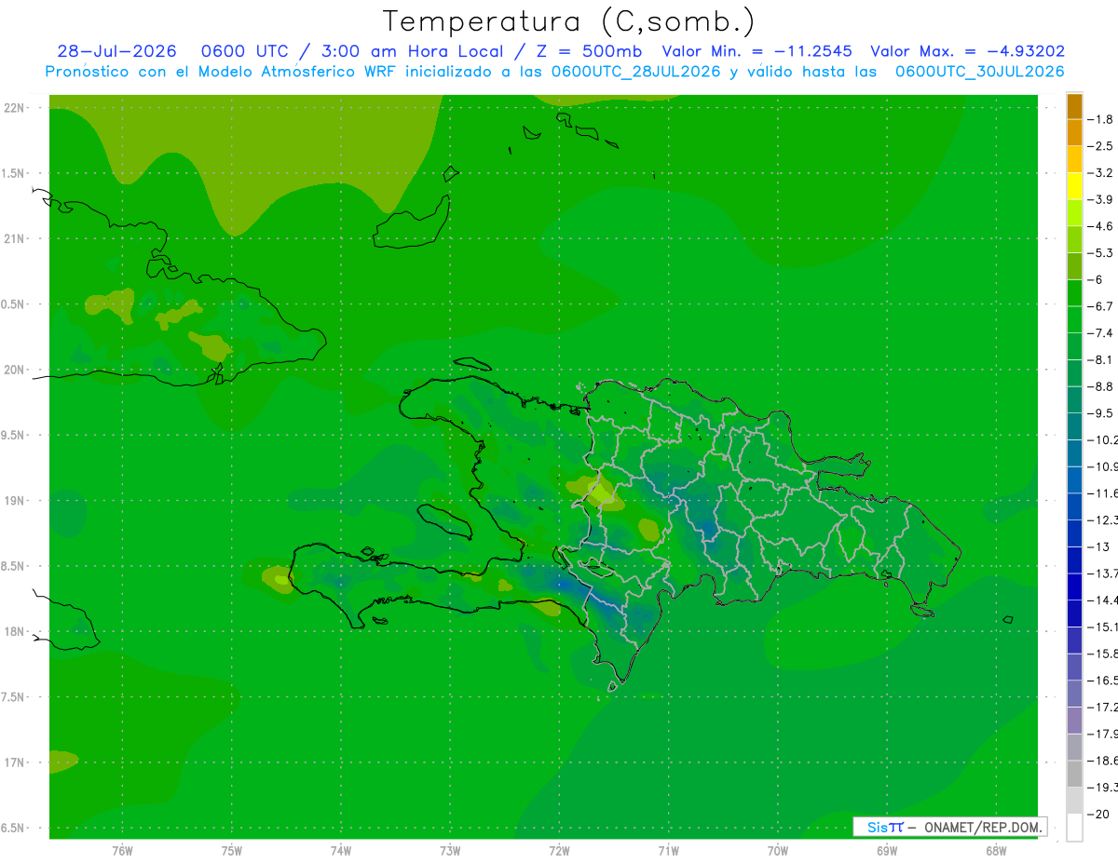Click the '20N' latitude label
This screenshot has height=863, width=1118.
tap(15, 370)
